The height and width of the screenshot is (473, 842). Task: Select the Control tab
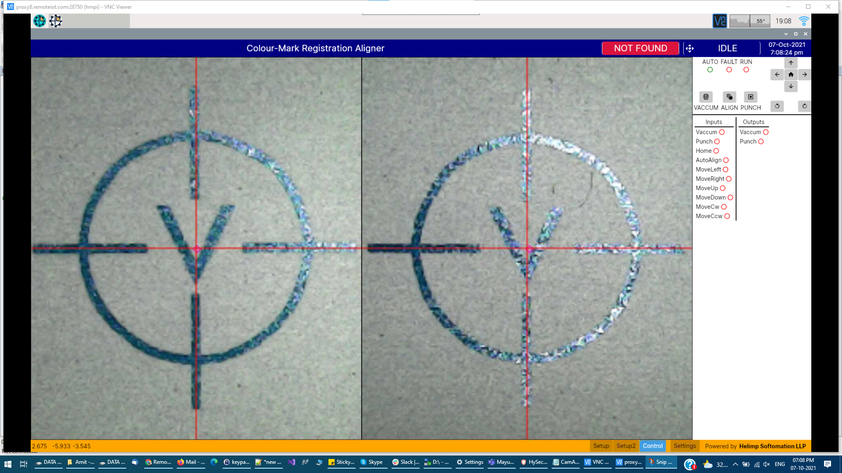(x=653, y=446)
